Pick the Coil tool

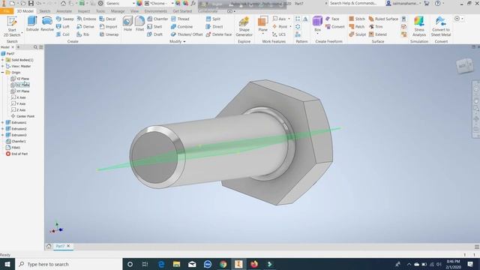[63, 34]
